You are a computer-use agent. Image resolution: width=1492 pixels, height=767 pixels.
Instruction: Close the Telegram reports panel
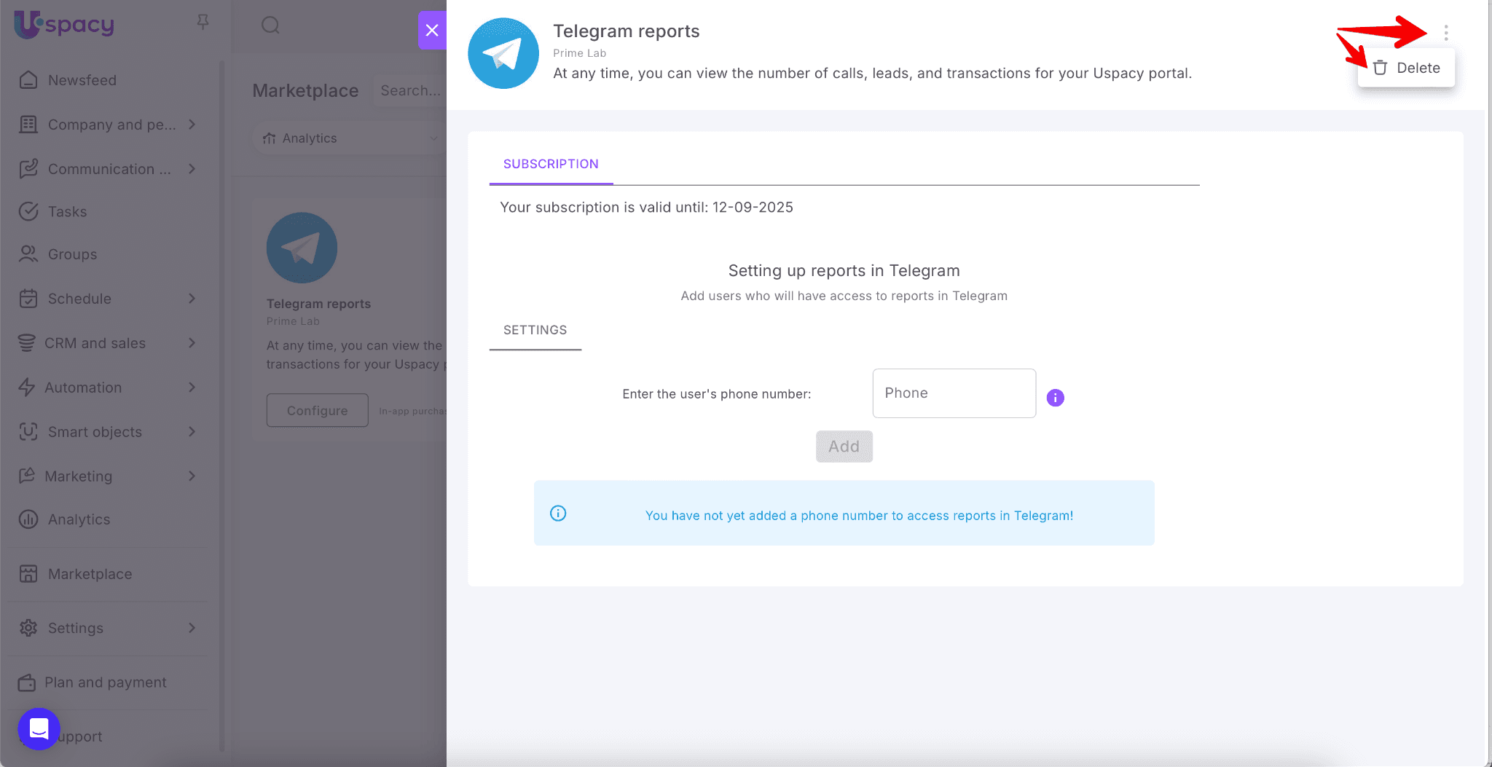pos(431,31)
